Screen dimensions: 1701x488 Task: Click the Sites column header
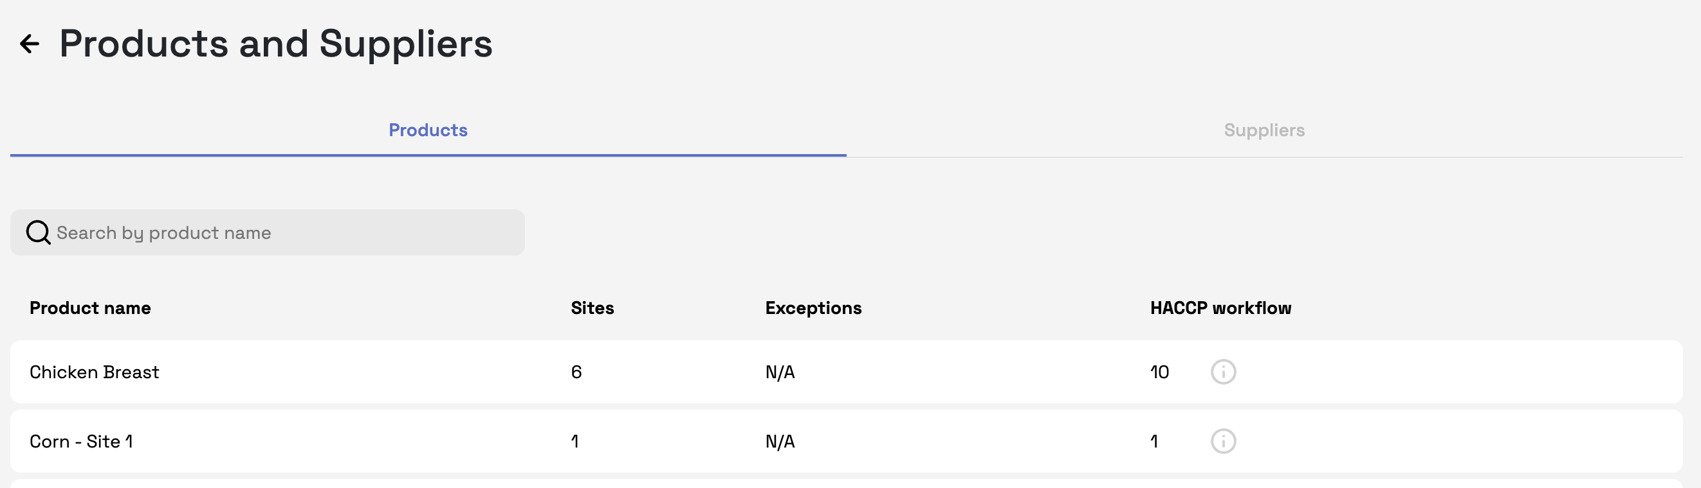pyautogui.click(x=593, y=308)
